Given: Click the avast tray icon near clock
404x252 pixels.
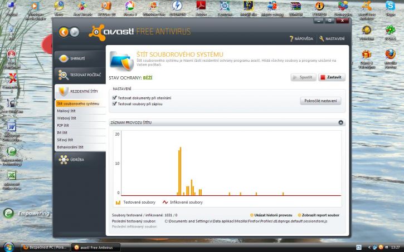Looking at the screenshot, I should (x=381, y=248).
